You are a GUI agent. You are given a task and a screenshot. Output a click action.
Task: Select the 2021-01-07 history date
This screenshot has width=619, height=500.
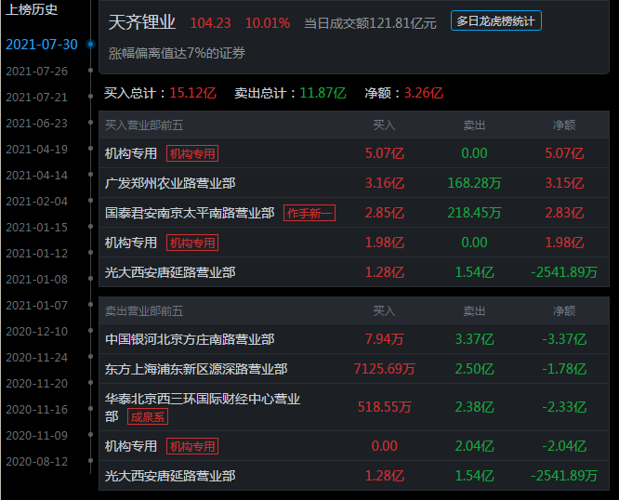(x=37, y=306)
